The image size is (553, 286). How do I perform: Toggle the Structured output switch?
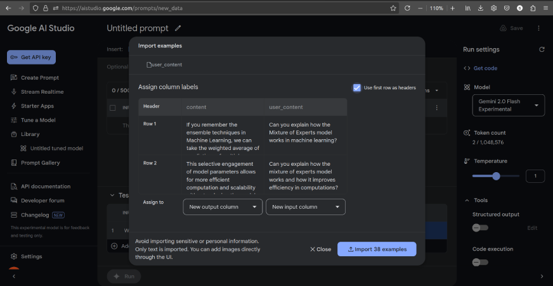[480, 228]
